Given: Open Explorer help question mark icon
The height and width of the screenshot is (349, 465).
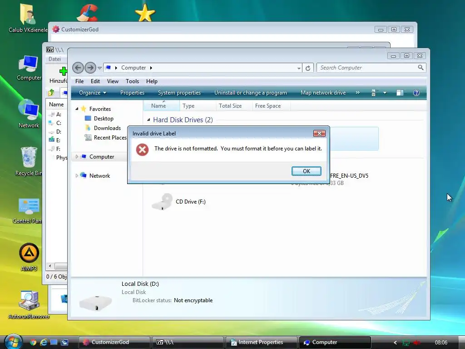Looking at the screenshot, I should [x=416, y=93].
